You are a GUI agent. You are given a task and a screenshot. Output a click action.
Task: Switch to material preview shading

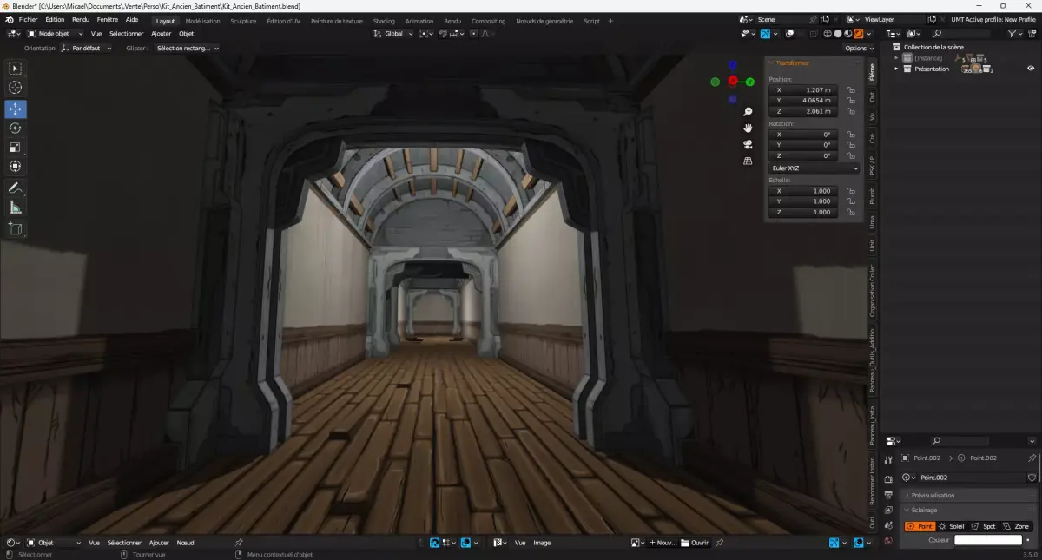coord(848,33)
